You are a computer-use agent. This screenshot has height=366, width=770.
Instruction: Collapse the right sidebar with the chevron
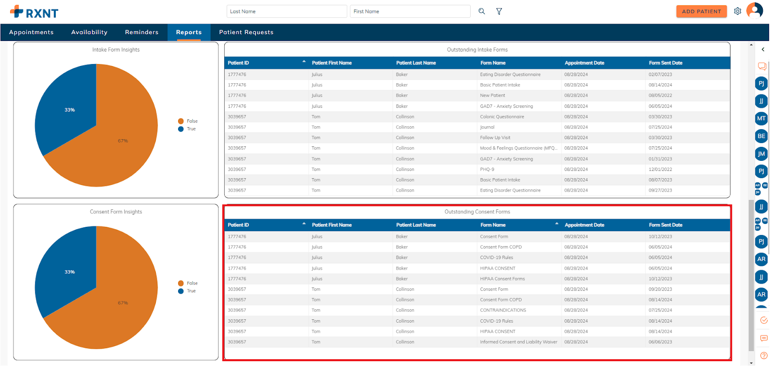click(x=763, y=49)
